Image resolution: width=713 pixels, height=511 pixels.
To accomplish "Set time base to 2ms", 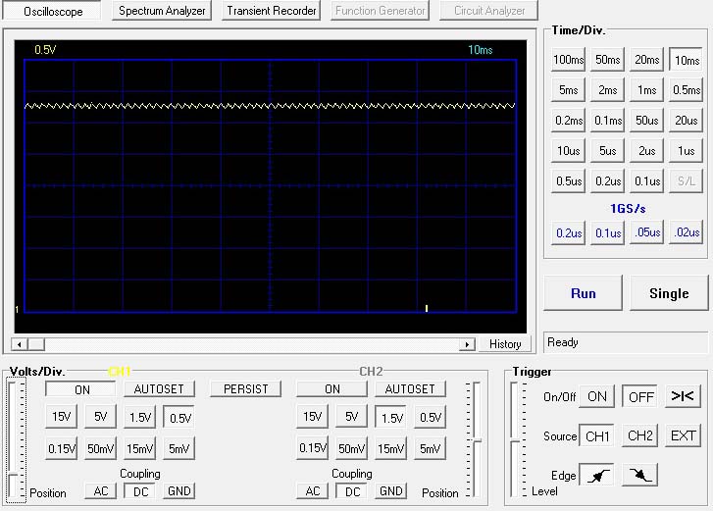I will point(607,90).
